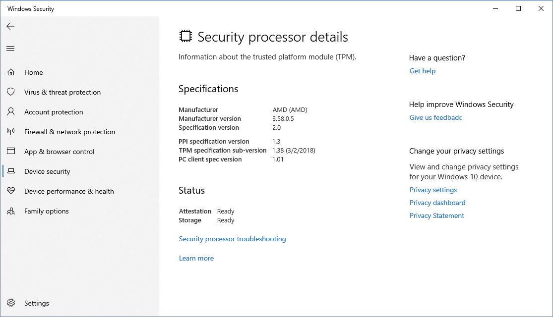The width and height of the screenshot is (553, 317).
Task: Open the Privacy Statement link
Action: (x=436, y=215)
